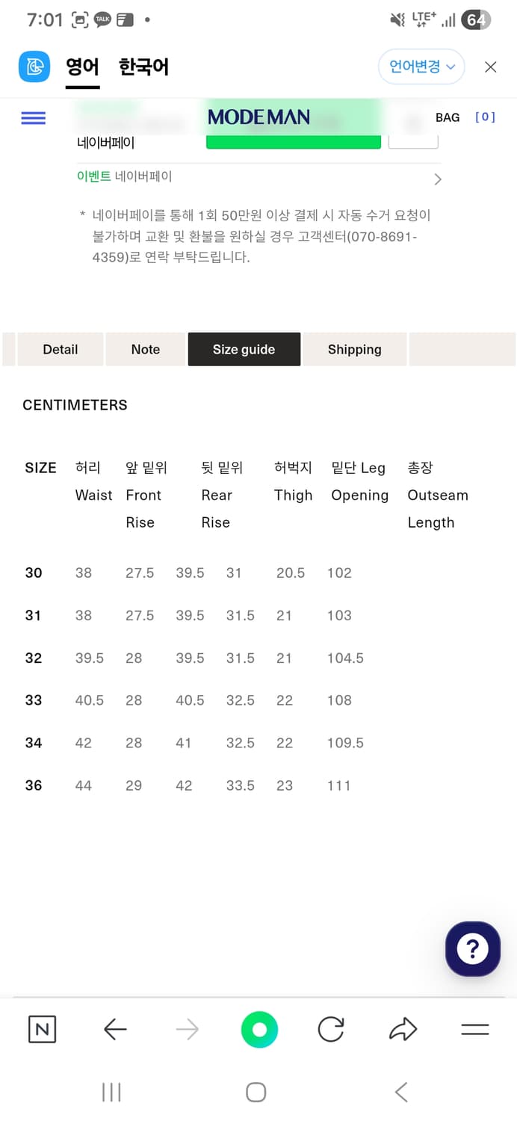517x1121 pixels.
Task: Share this page using the share arrow icon
Action: (403, 1029)
